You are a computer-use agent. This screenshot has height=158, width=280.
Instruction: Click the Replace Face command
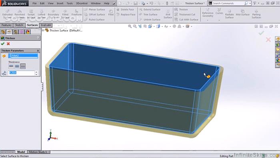(x=126, y=14)
